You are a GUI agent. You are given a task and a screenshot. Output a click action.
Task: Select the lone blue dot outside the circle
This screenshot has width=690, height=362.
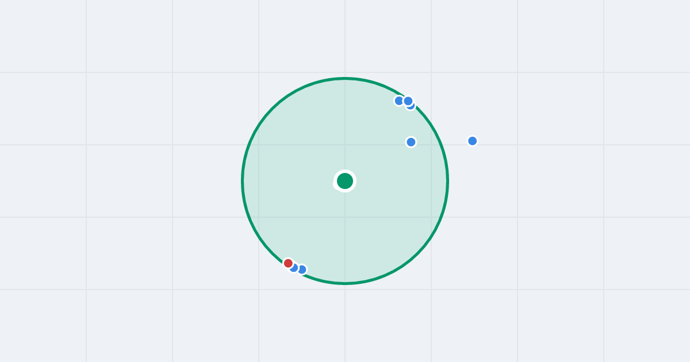coord(473,141)
